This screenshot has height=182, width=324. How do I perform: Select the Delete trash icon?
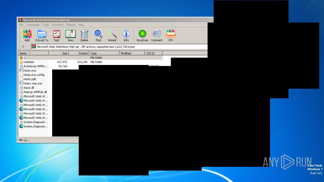coord(84,36)
